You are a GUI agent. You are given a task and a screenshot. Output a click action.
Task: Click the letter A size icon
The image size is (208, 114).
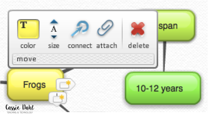(x=54, y=29)
